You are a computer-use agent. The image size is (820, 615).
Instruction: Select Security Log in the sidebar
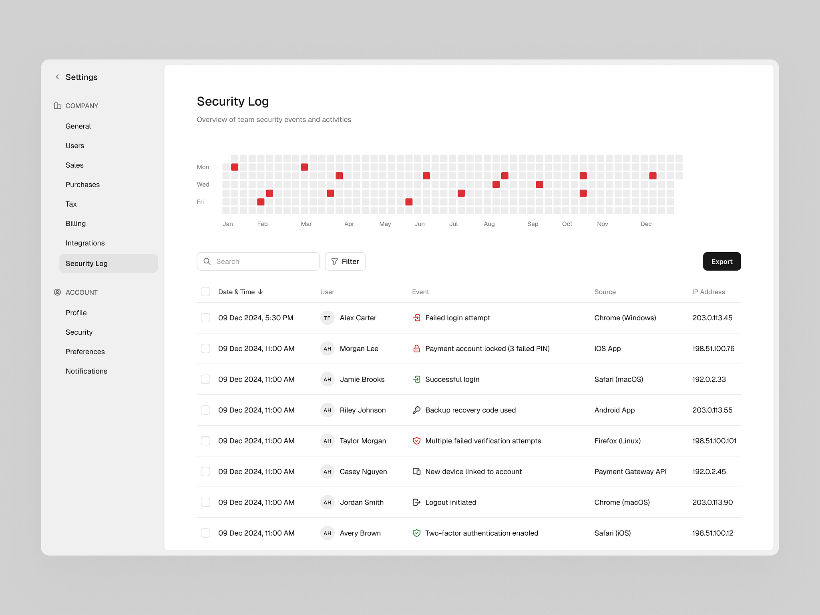pyautogui.click(x=86, y=263)
